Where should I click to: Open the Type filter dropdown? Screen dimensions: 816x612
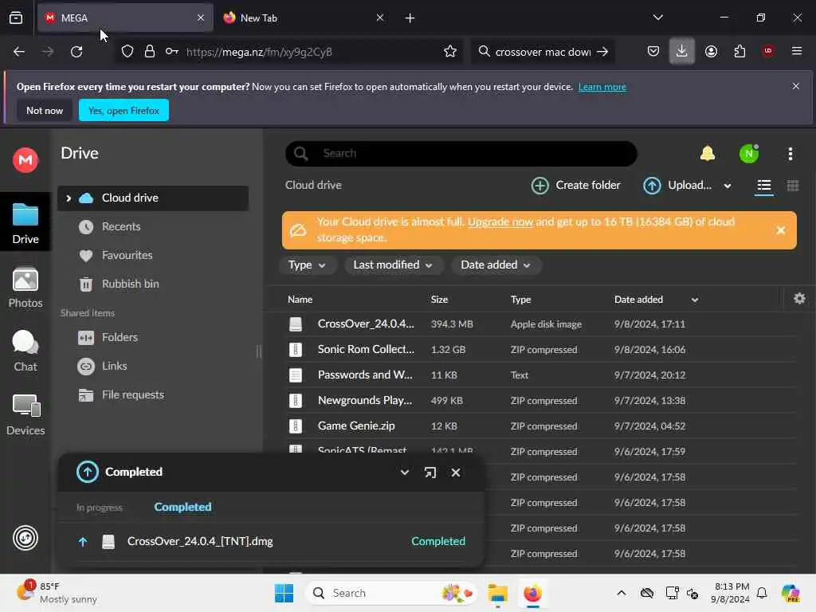[307, 265]
